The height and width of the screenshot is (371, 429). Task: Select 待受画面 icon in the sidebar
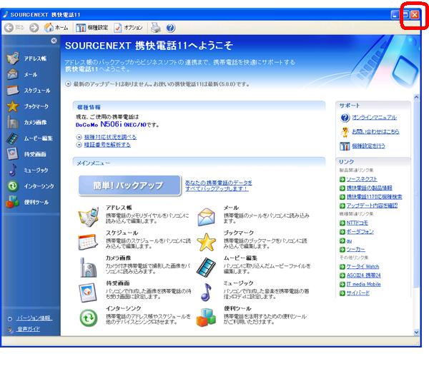tap(13, 153)
